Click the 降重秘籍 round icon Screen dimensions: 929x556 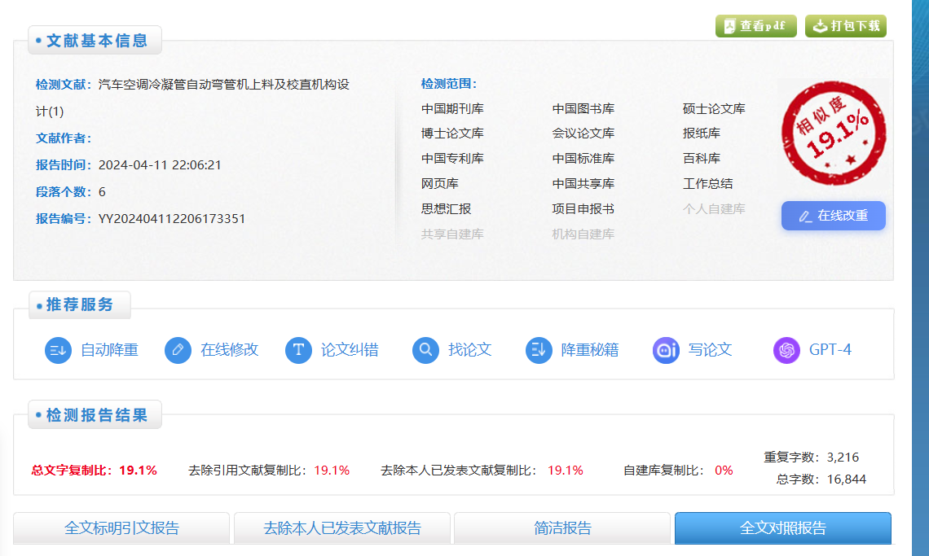(539, 350)
